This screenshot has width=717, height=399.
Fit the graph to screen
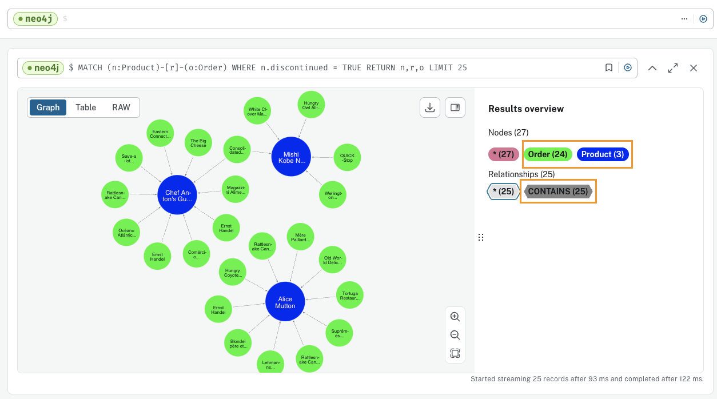[455, 353]
